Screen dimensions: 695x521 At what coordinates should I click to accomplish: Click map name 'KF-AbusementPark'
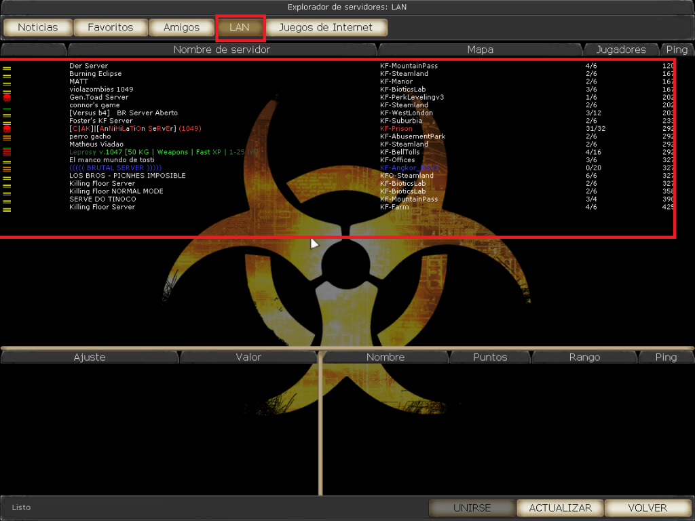click(x=413, y=136)
